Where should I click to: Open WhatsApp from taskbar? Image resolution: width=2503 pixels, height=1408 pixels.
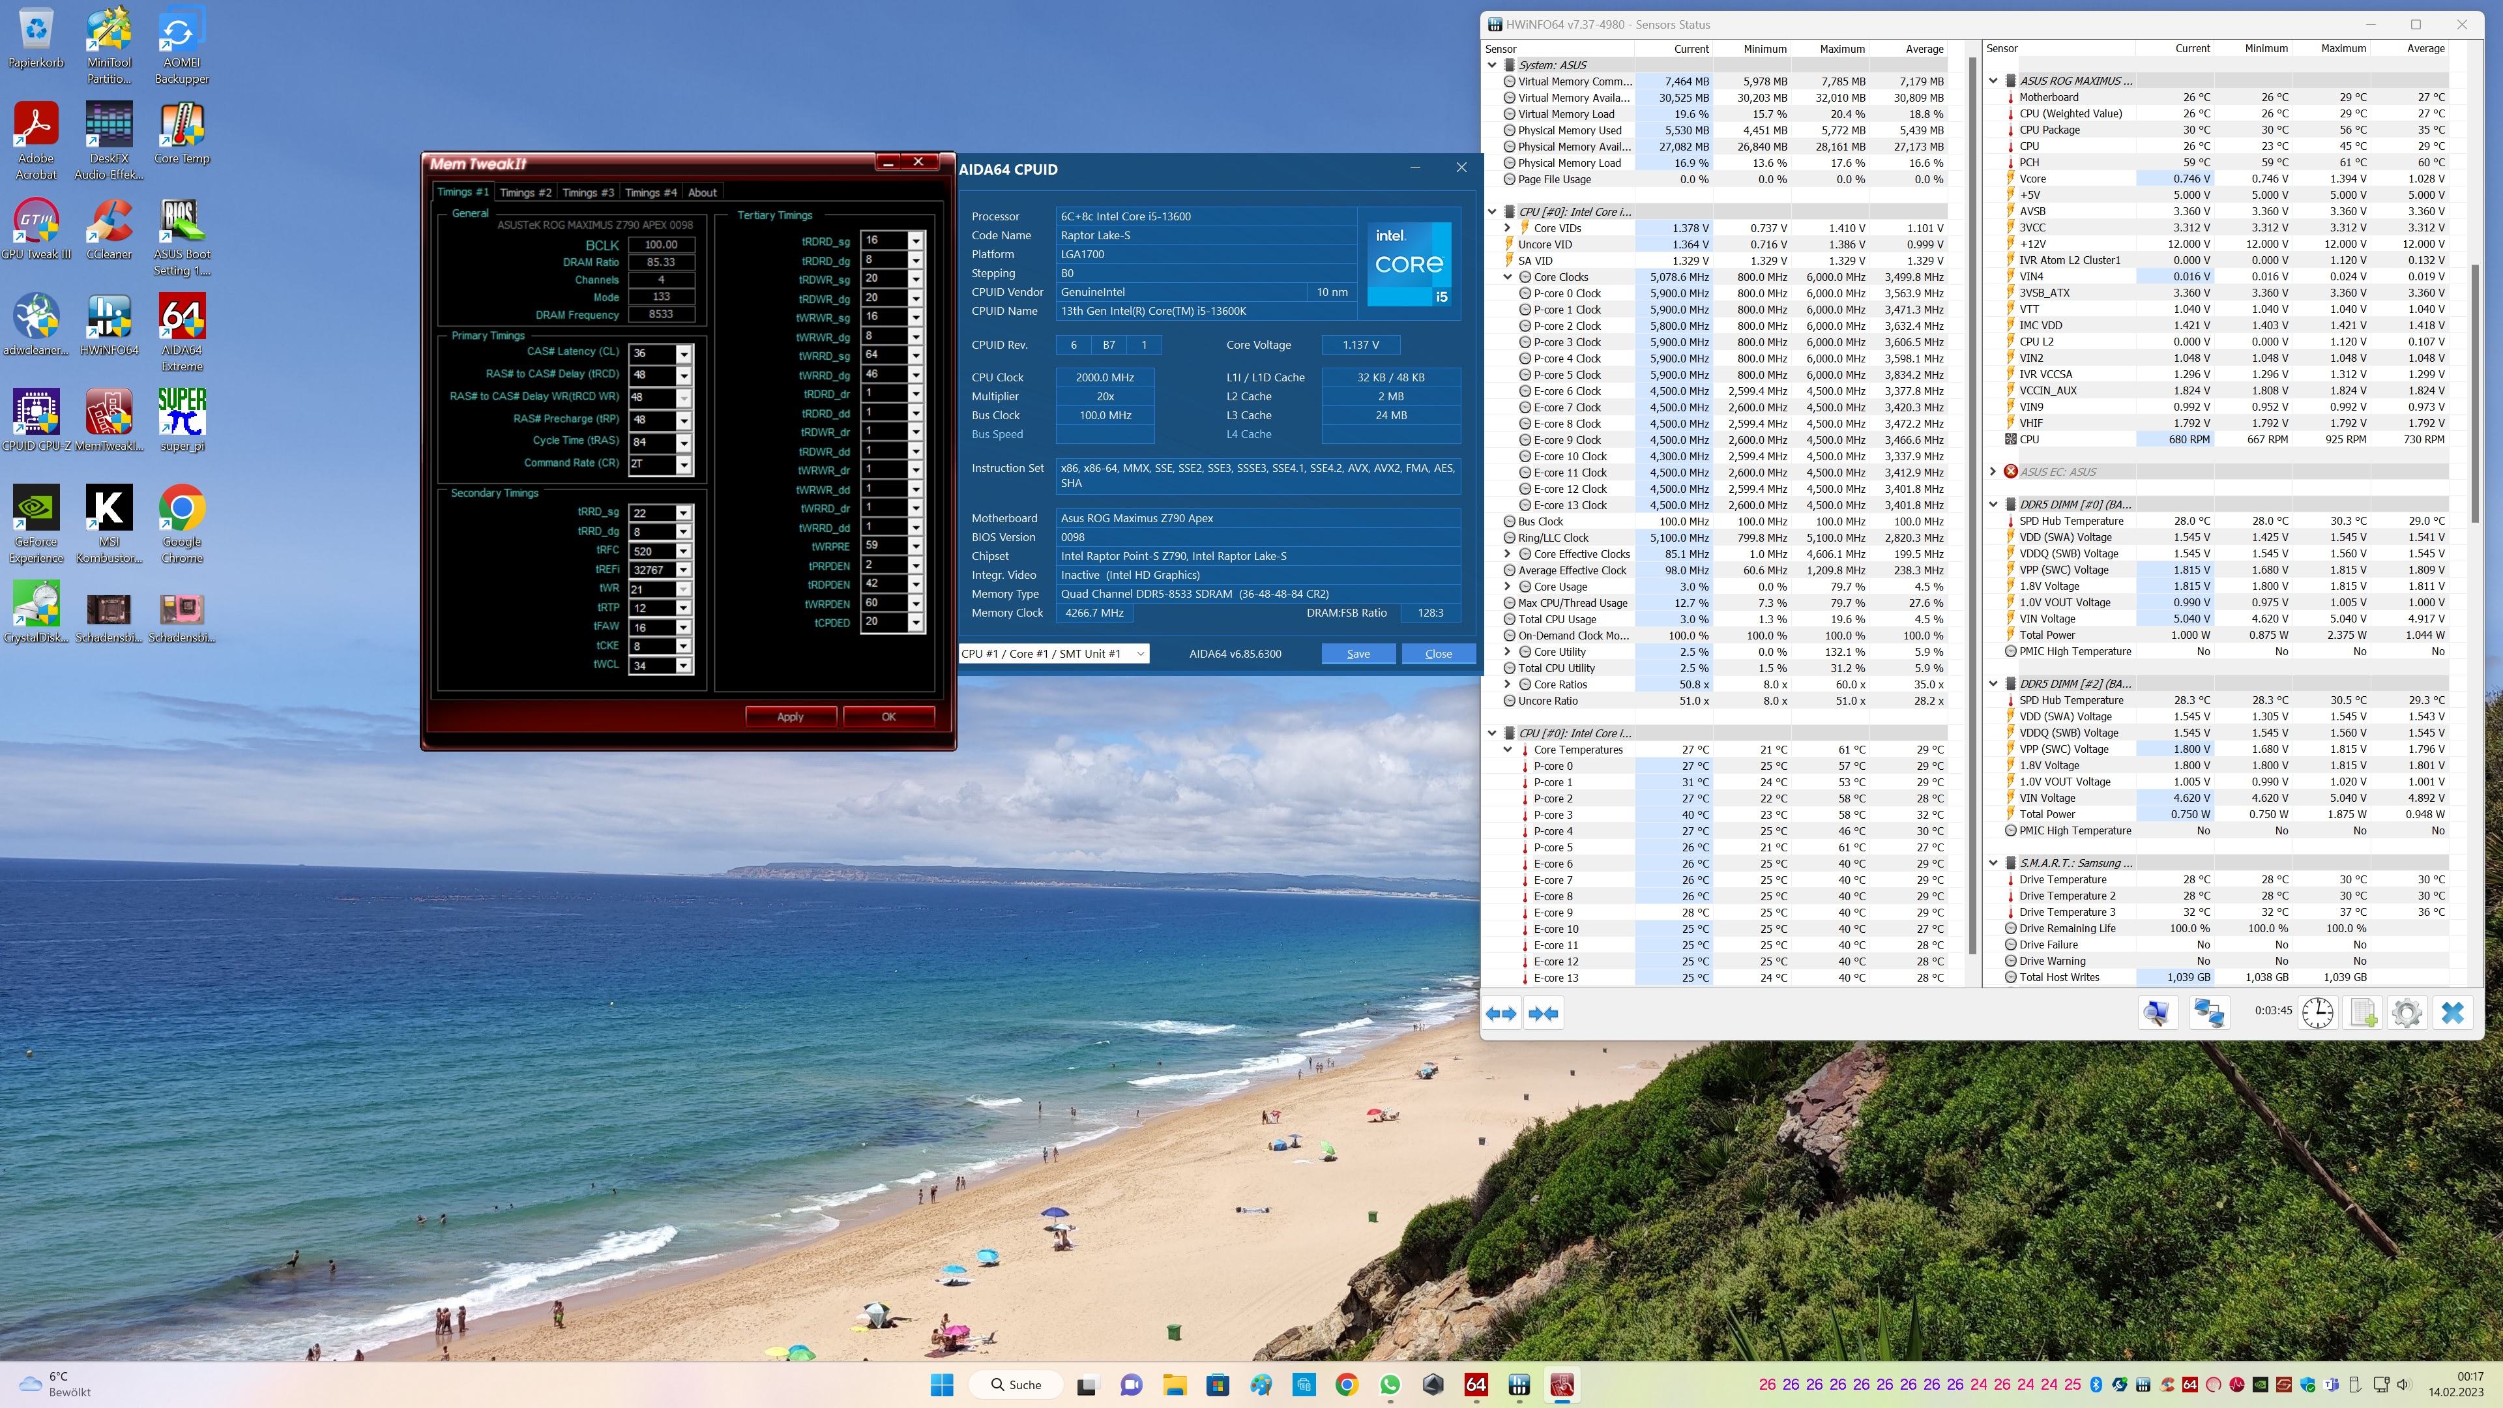pyautogui.click(x=1390, y=1385)
